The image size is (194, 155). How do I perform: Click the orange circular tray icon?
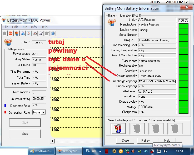click(x=121, y=151)
